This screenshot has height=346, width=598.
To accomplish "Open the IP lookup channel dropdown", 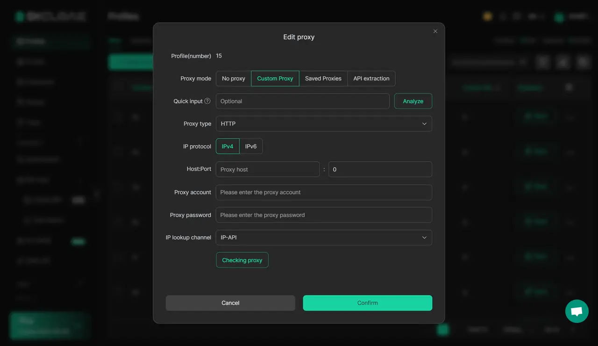I will pyautogui.click(x=323, y=238).
